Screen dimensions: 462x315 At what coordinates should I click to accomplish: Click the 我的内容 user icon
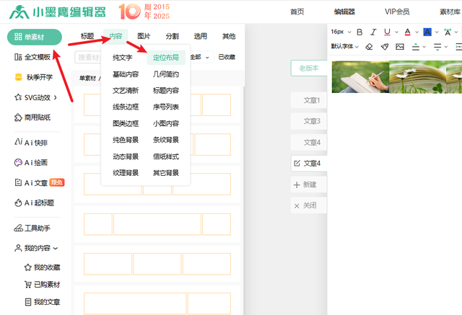[x=18, y=248]
